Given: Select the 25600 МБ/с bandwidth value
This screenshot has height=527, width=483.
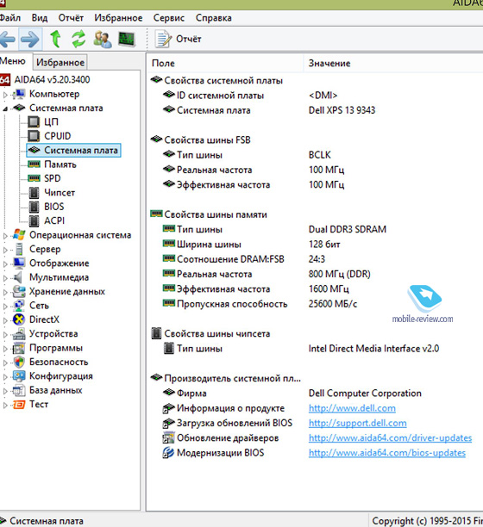Looking at the screenshot, I should (333, 304).
